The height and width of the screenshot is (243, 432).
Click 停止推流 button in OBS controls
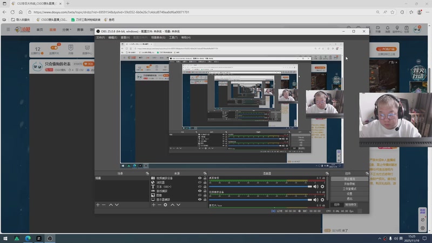pyautogui.click(x=349, y=179)
